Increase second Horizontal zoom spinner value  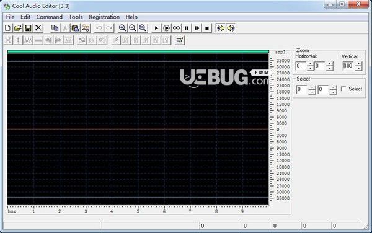[x=330, y=64]
